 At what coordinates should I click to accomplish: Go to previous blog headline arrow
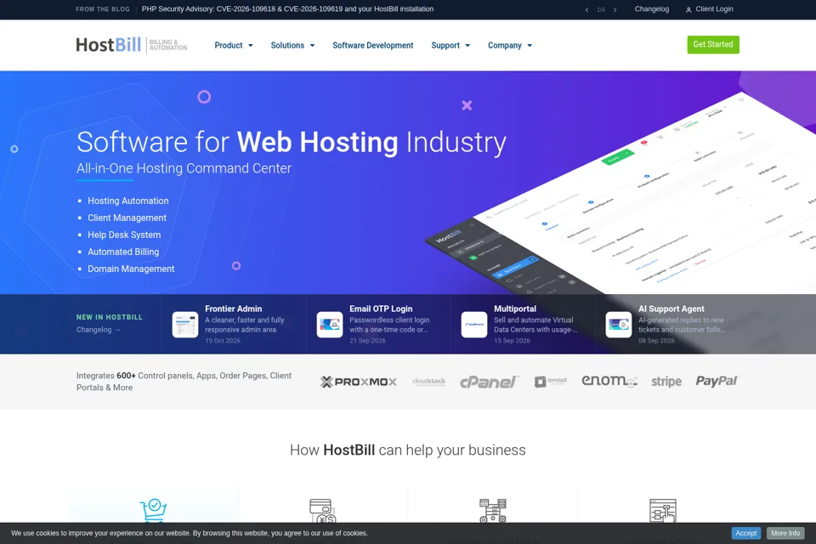587,10
